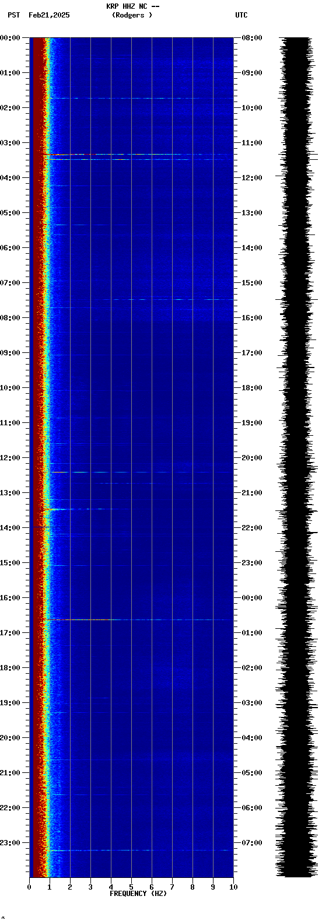Click the PST '00:00' time label
Screen dimensions: 322x924
click(10, 38)
